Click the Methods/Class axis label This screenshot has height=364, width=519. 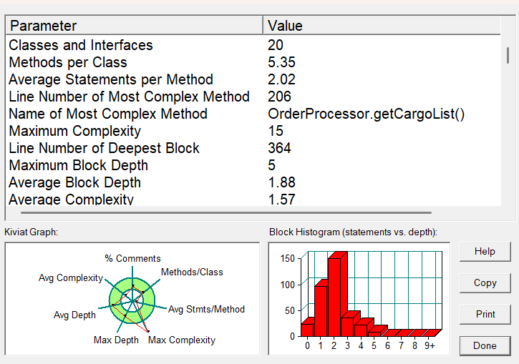coord(192,272)
